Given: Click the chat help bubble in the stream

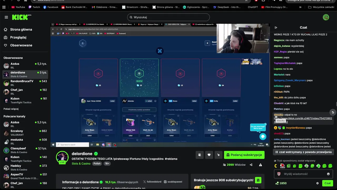Looking at the screenshot, I should pyautogui.click(x=262, y=136).
